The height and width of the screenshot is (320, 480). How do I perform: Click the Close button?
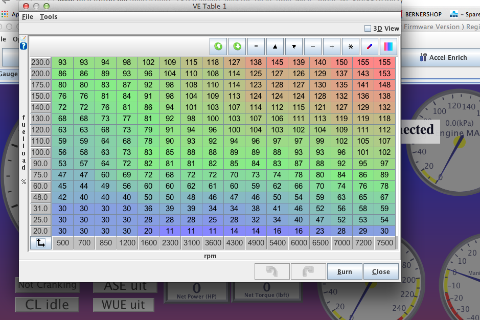381,272
